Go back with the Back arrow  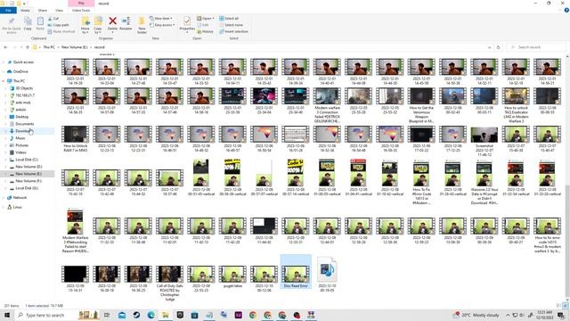point(5,47)
